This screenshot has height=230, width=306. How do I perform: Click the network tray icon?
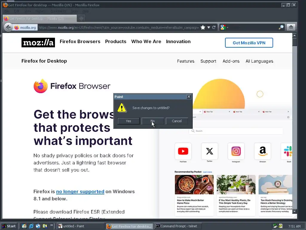[x=275, y=226]
